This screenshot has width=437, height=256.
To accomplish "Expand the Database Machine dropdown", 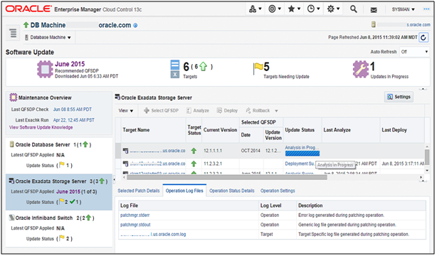I will 48,37.
